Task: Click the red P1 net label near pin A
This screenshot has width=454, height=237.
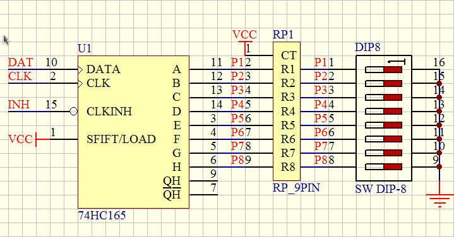Action: [237, 62]
